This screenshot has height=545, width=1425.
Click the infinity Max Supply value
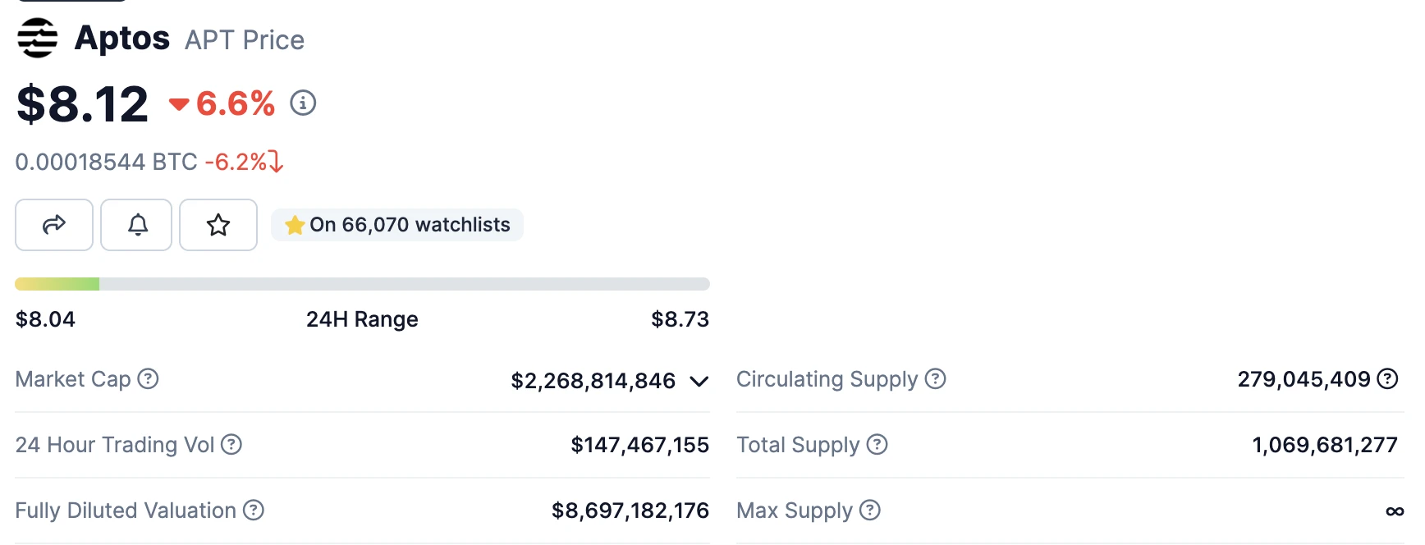(1394, 511)
